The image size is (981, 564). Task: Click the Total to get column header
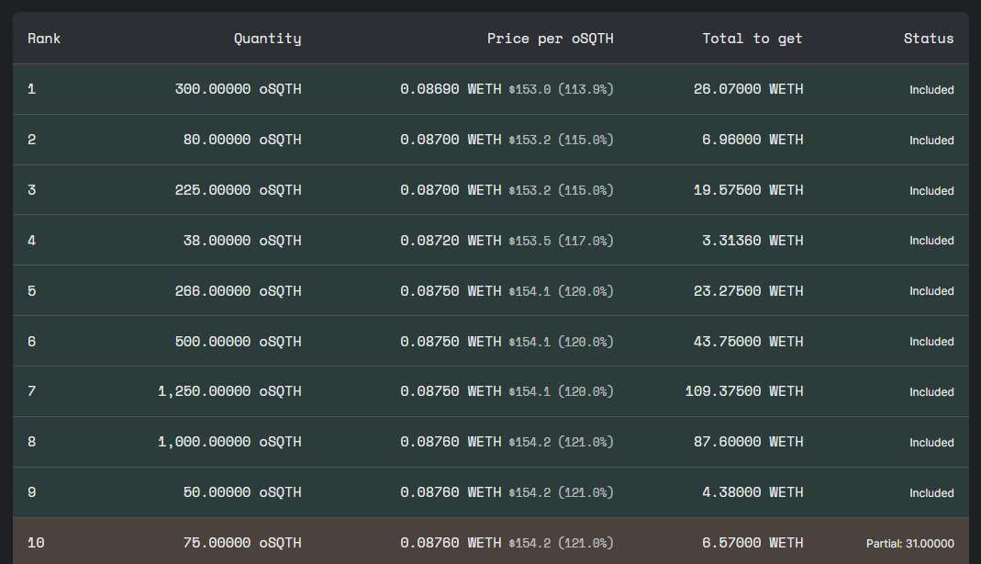[752, 39]
